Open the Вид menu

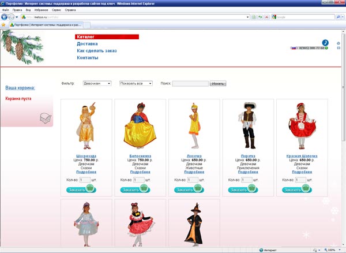(x=28, y=10)
